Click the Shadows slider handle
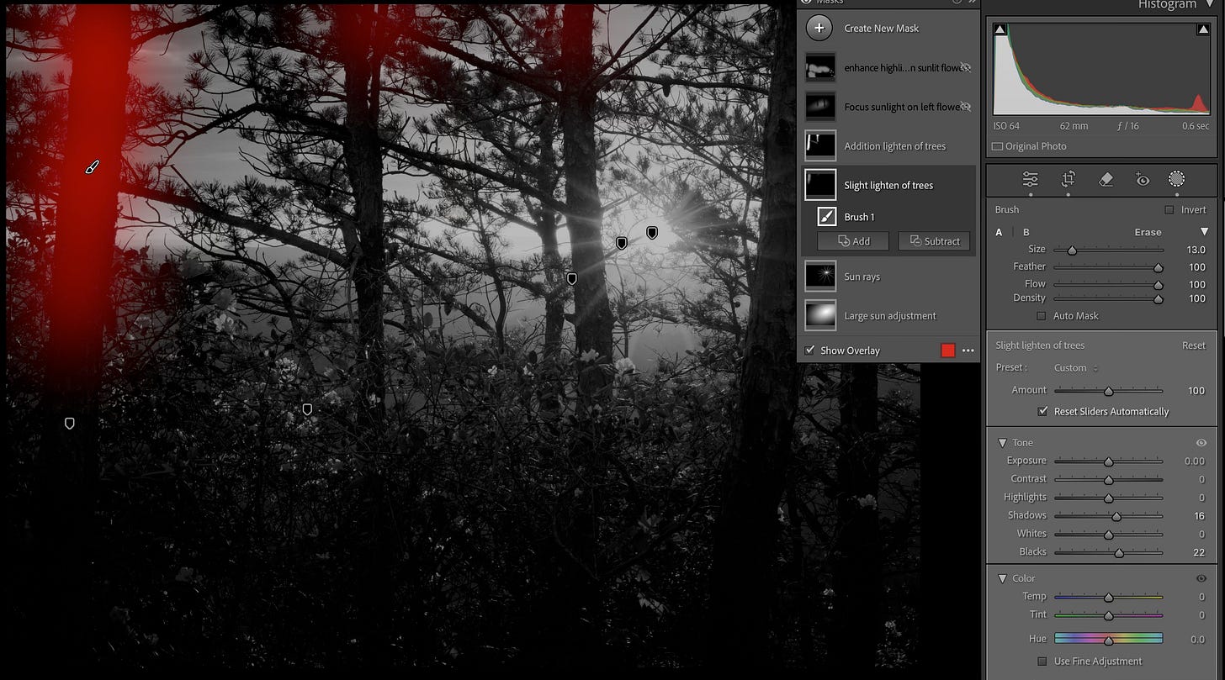This screenshot has height=680, width=1225. click(1116, 516)
